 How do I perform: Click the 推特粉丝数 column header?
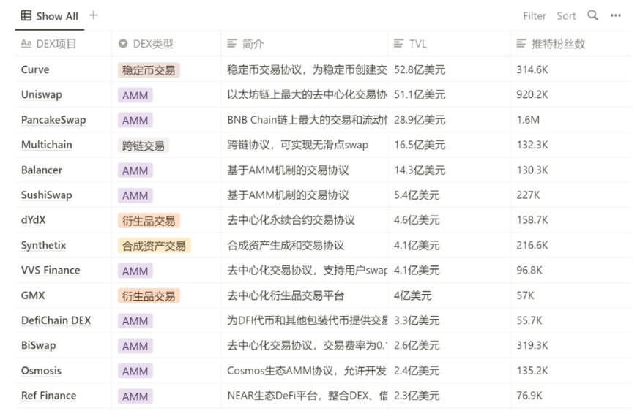pyautogui.click(x=570, y=44)
